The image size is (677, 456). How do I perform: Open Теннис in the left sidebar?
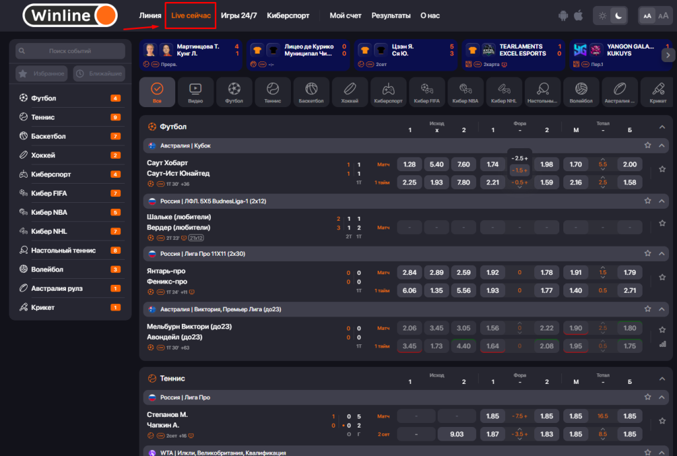click(x=70, y=118)
